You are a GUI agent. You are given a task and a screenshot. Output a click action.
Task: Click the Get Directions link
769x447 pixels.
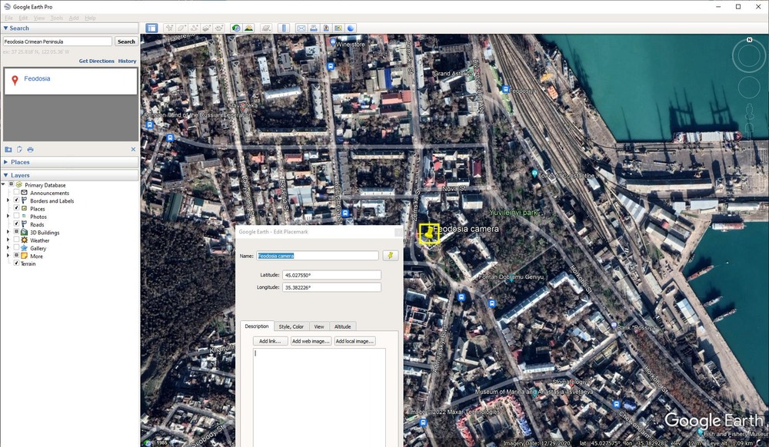[97, 61]
